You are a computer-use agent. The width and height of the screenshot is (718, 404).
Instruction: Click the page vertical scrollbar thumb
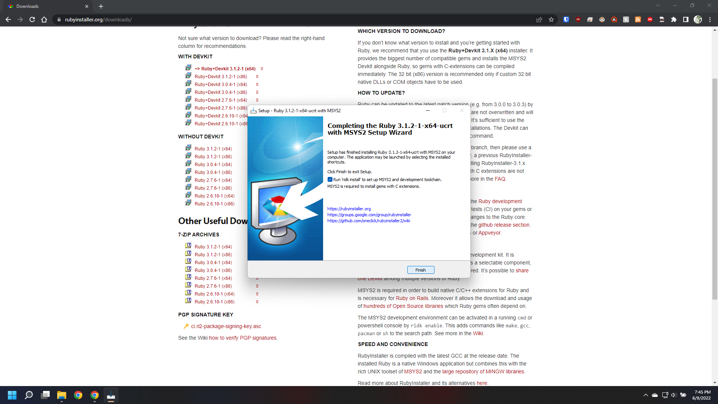(715, 189)
